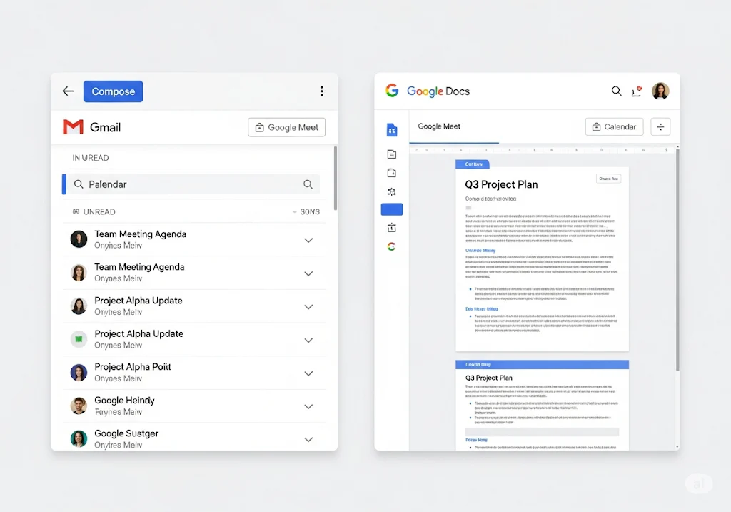This screenshot has height=512, width=731.
Task: Select the blue highlighted sidebar item in Docs
Action: coord(392,209)
